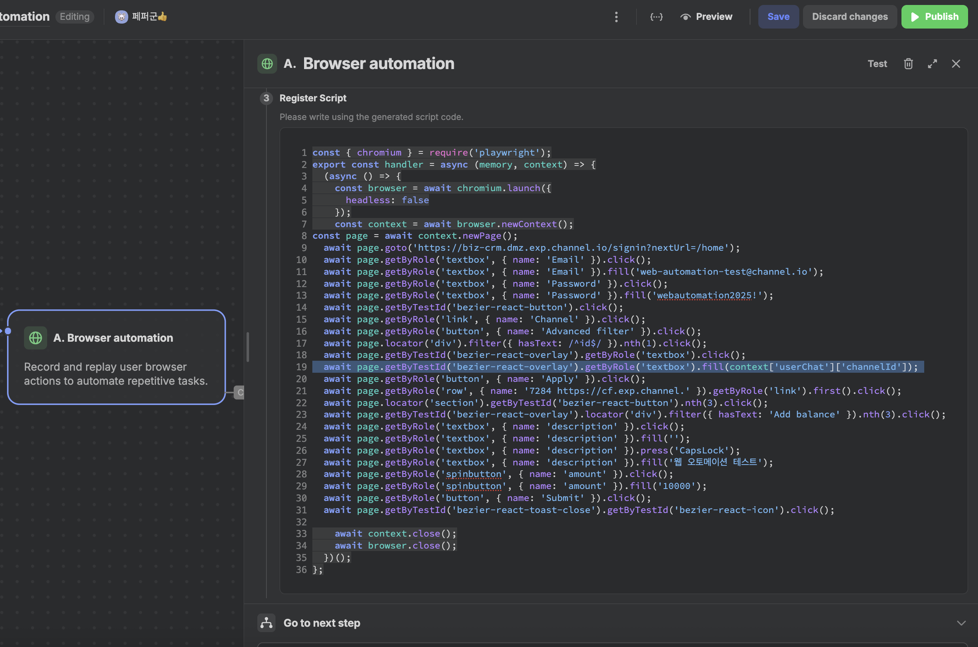
Task: Click the Editing status badge
Action: 74,17
